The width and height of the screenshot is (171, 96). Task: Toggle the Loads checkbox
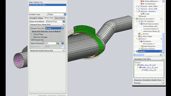coord(142,14)
